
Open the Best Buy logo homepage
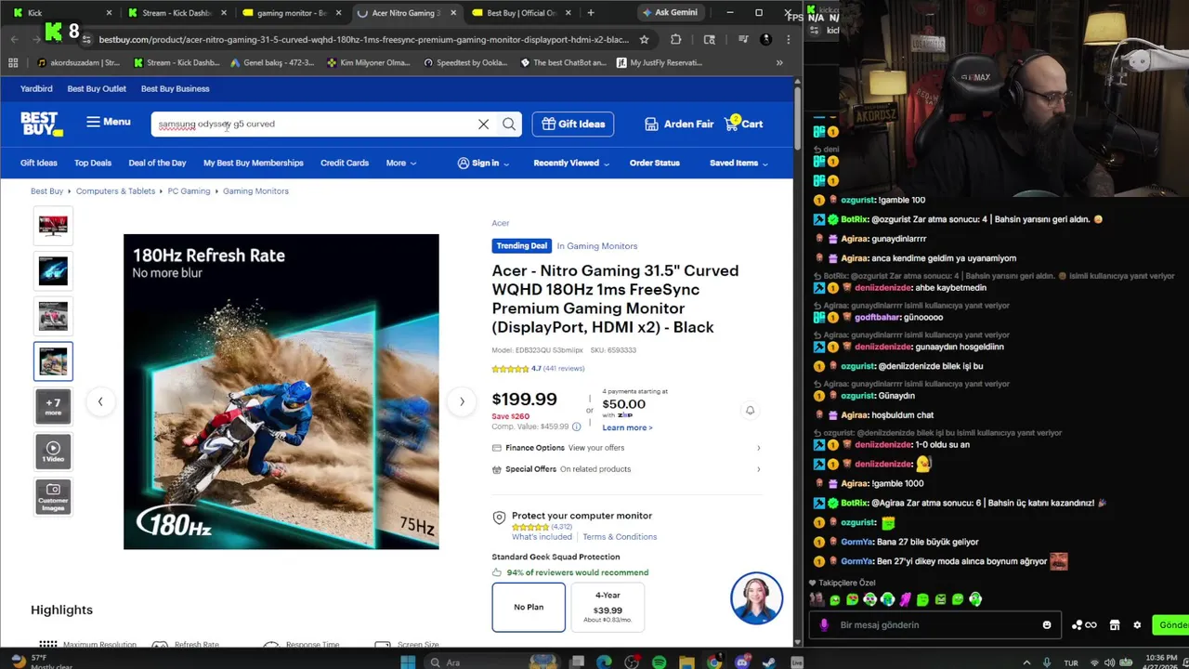(x=42, y=124)
